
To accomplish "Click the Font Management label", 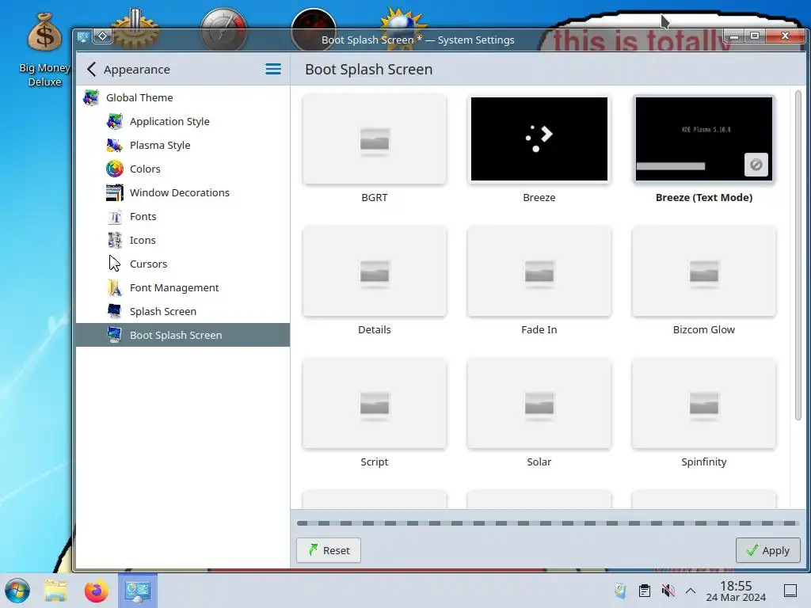I will 174,288.
